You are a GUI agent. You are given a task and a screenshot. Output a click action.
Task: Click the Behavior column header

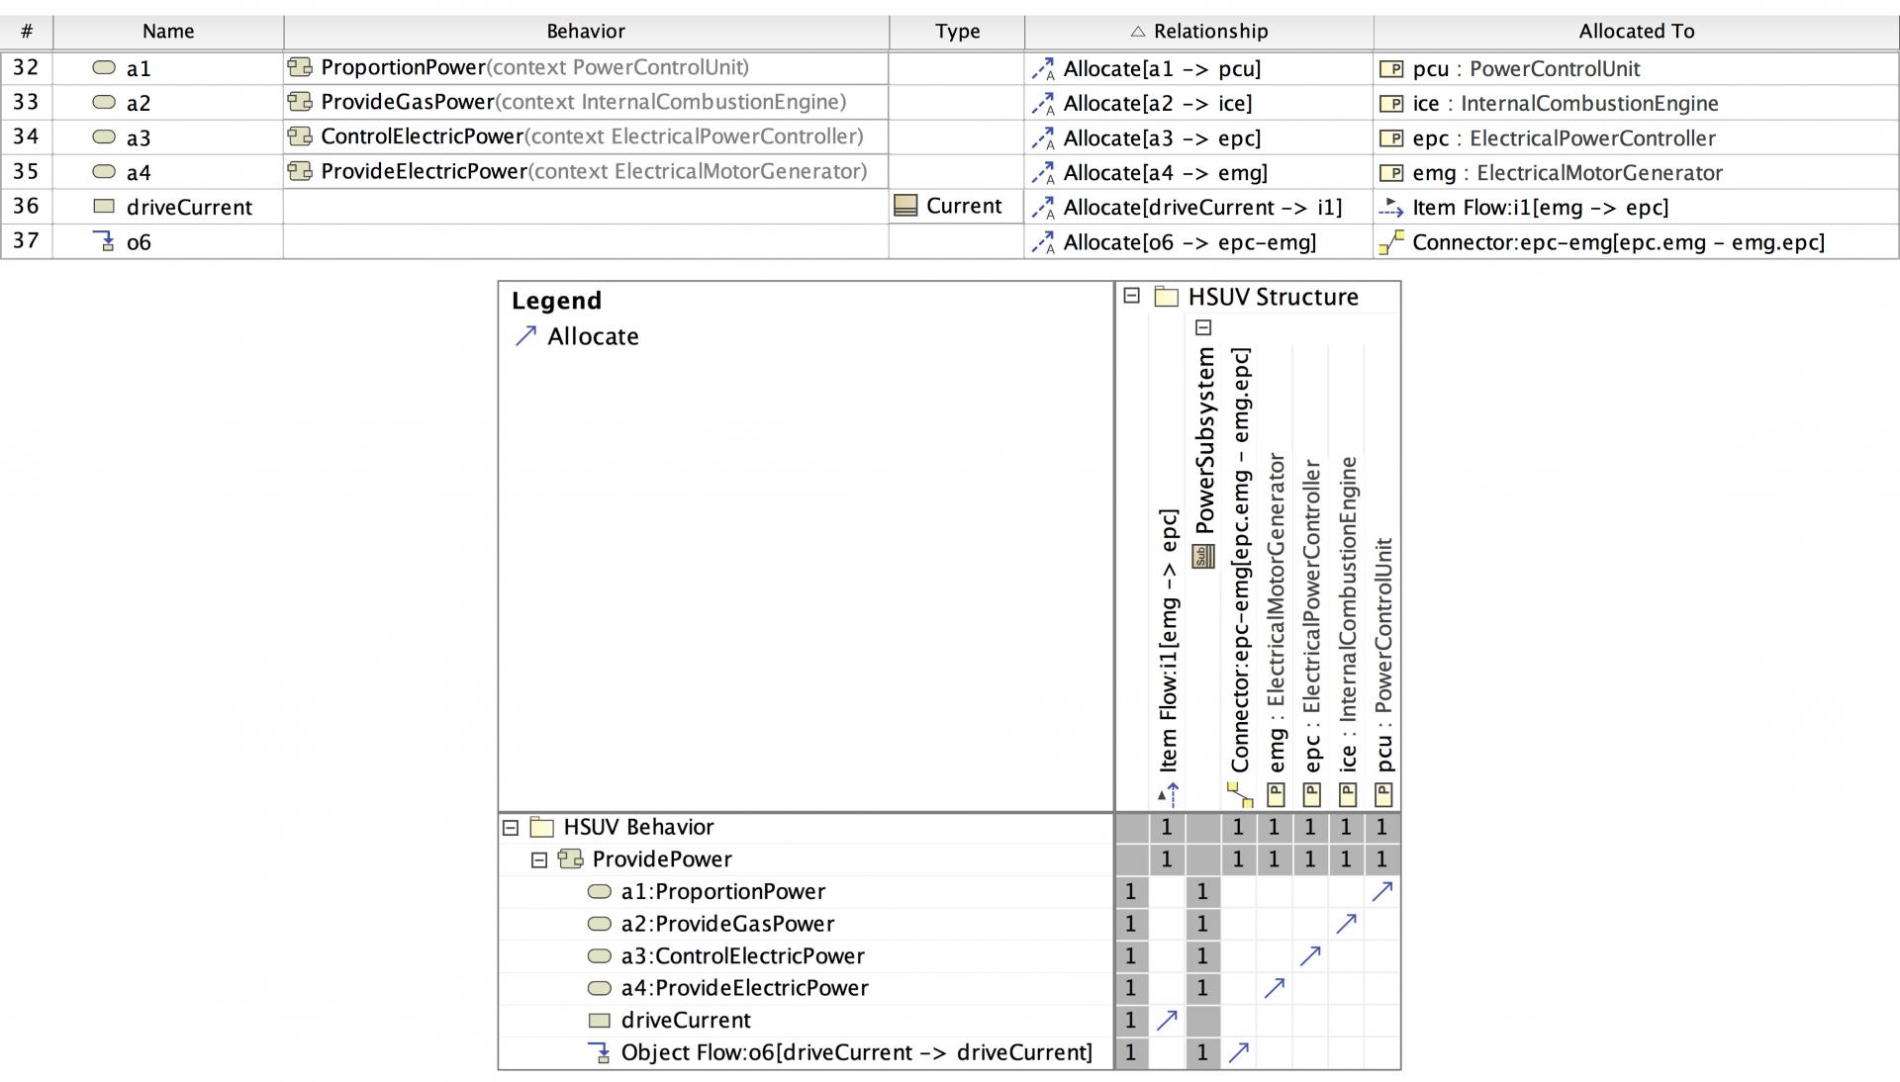585,31
